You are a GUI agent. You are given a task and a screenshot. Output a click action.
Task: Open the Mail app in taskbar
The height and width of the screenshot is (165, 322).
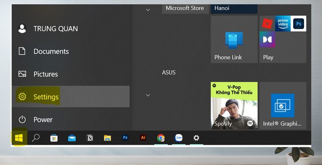coord(72,138)
